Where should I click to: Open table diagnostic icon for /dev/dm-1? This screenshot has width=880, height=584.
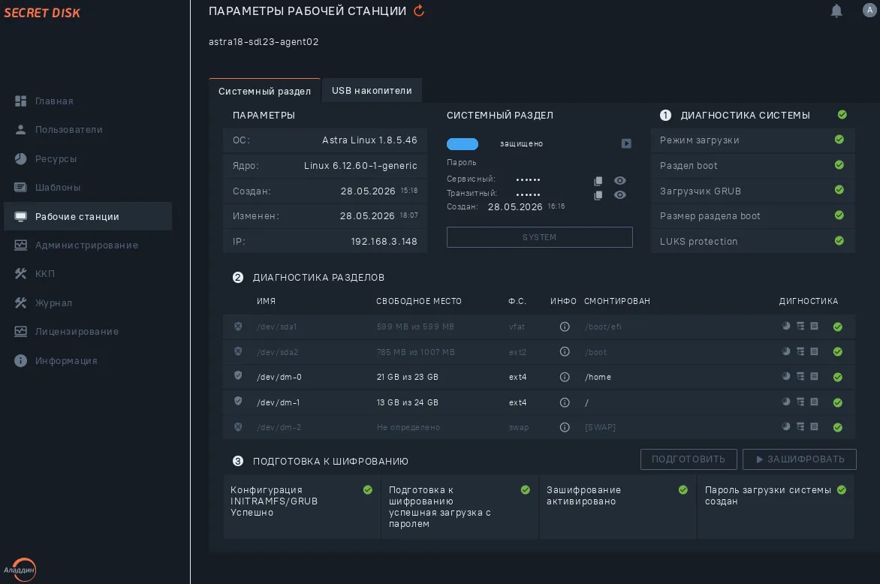(x=800, y=402)
